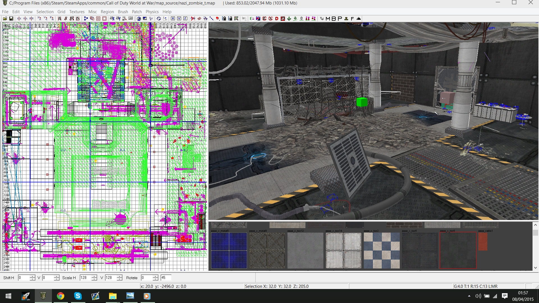The image size is (539, 303).
Task: Toggle the pressed cubic clipping toolbar button
Action: pyautogui.click(x=139, y=19)
